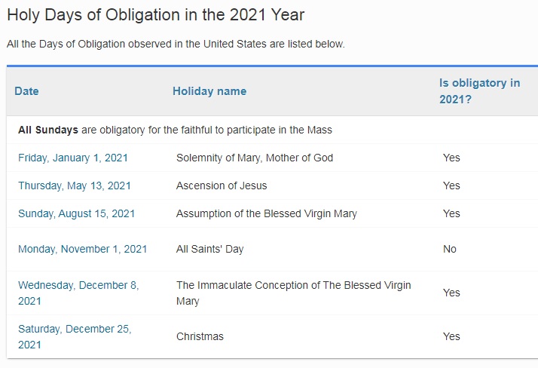This screenshot has height=368, width=538.
Task: Click the Date column header
Action: [x=26, y=91]
